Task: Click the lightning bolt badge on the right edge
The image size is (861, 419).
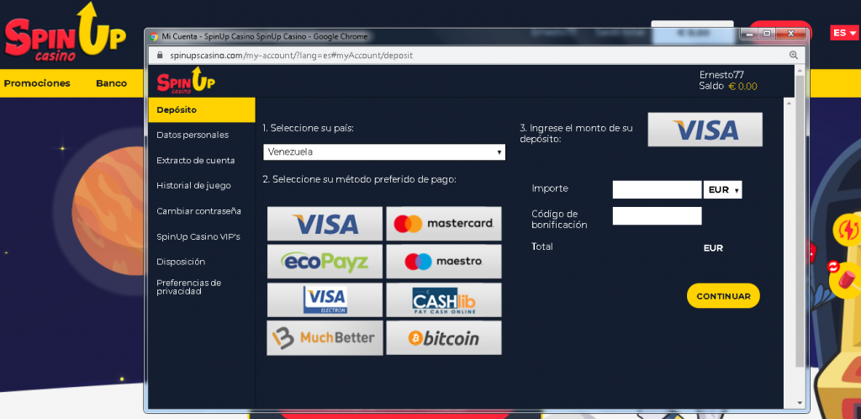Action: coord(849,230)
